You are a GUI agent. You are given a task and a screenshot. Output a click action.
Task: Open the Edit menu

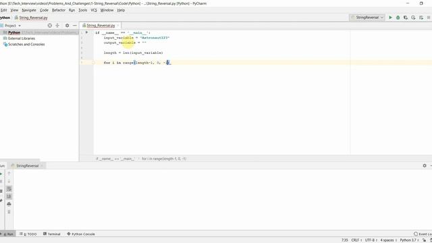tap(3, 10)
